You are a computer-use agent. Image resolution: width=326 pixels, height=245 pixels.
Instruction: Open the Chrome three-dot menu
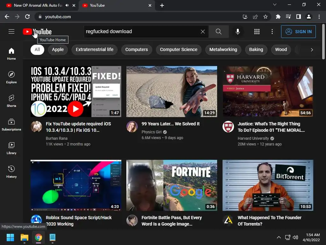[319, 17]
